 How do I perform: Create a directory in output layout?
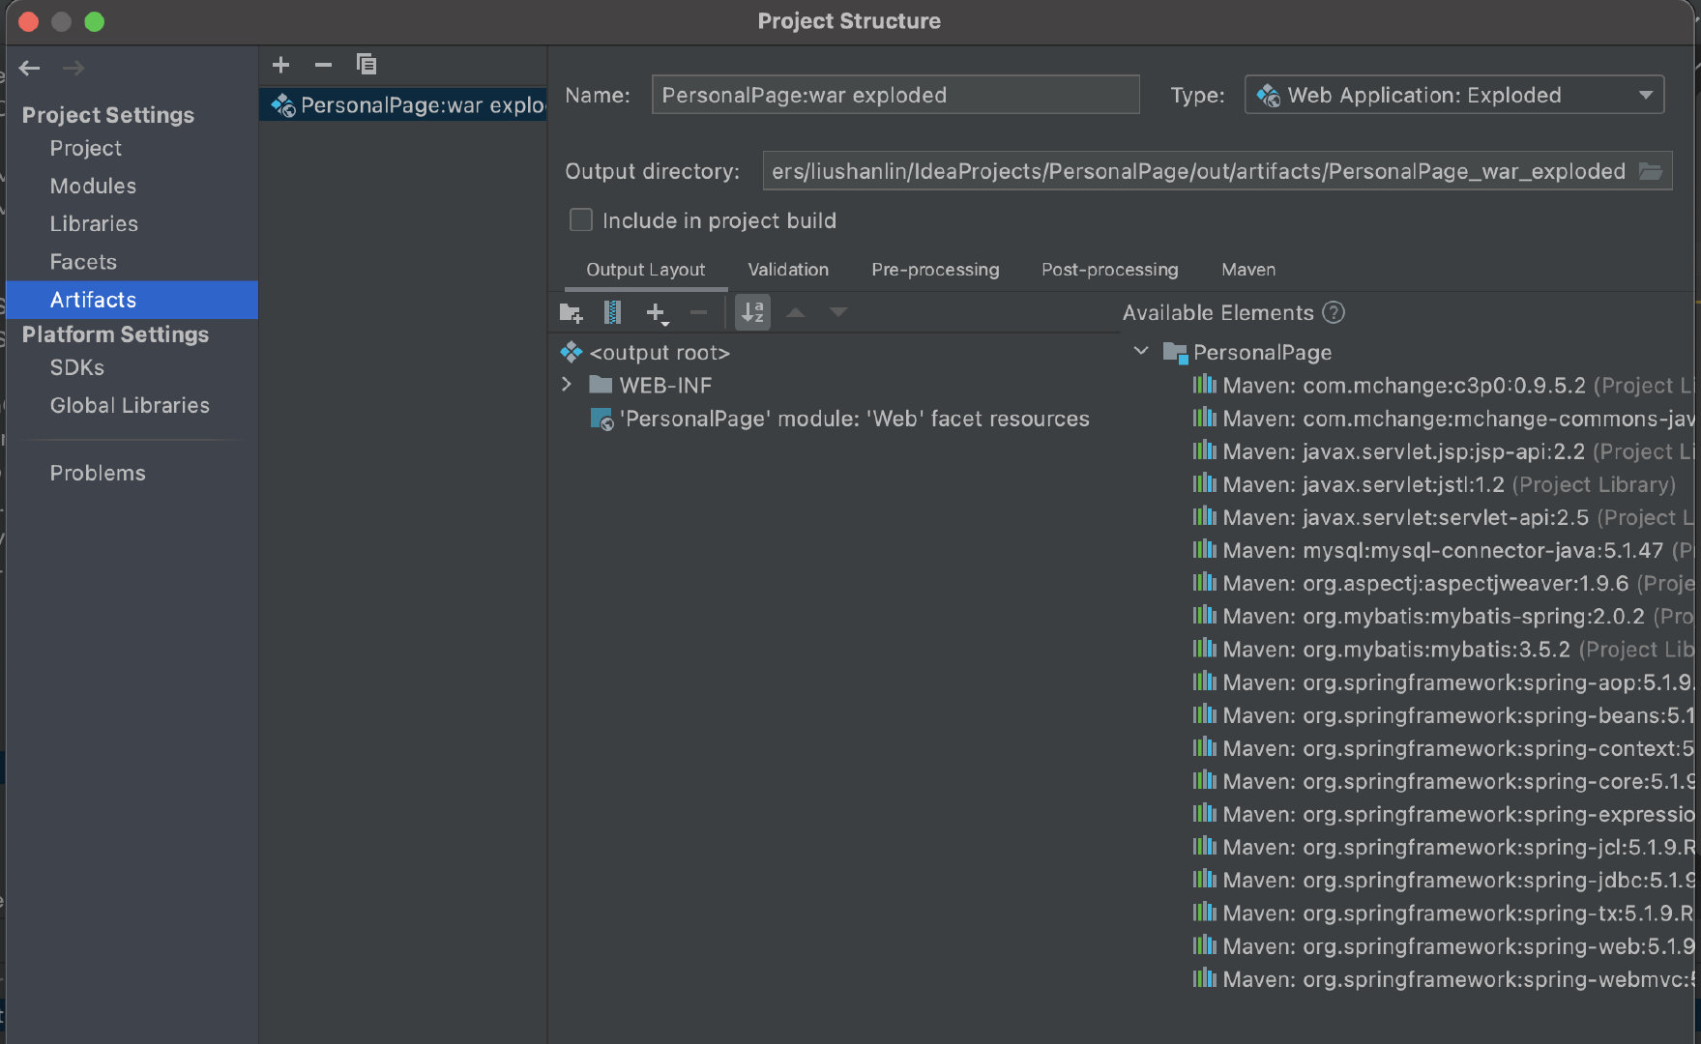tap(571, 312)
